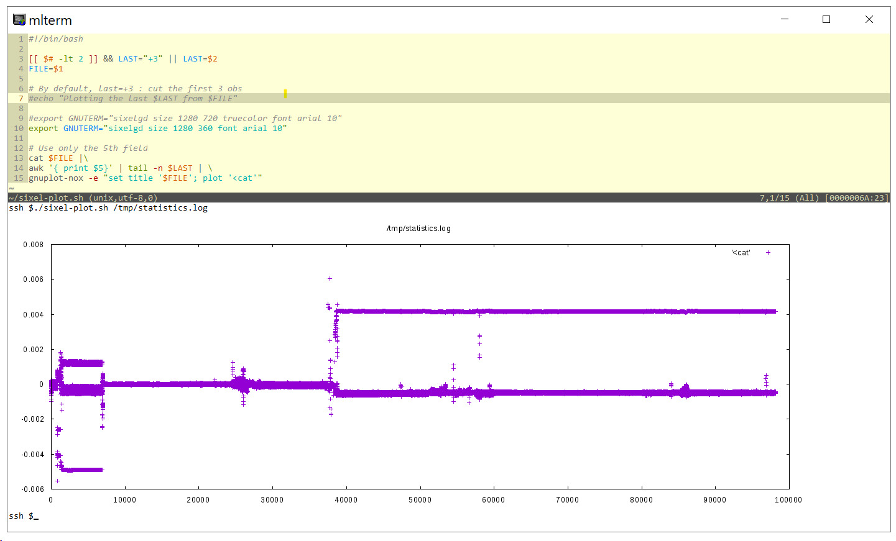Click the FILE=$1 assignment line
This screenshot has width=896, height=541.
point(46,69)
